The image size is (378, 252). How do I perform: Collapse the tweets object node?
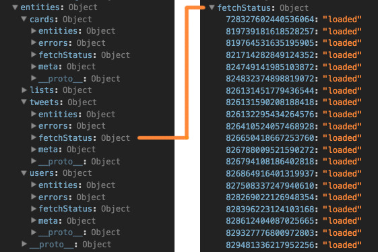(24, 102)
